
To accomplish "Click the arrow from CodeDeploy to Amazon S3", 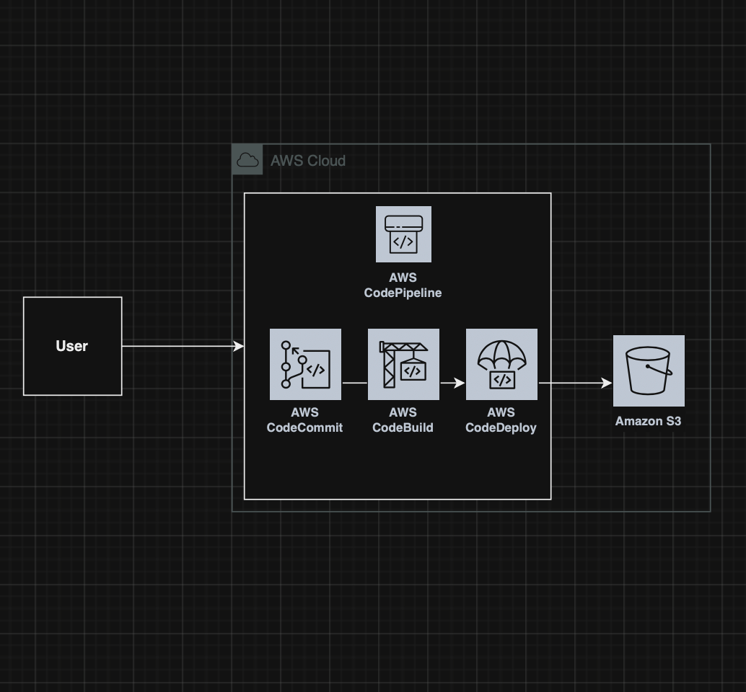I will coord(574,383).
